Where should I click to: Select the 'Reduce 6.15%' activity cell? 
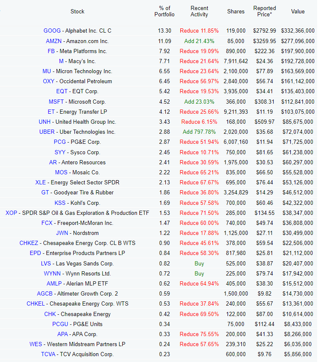click(x=199, y=122)
